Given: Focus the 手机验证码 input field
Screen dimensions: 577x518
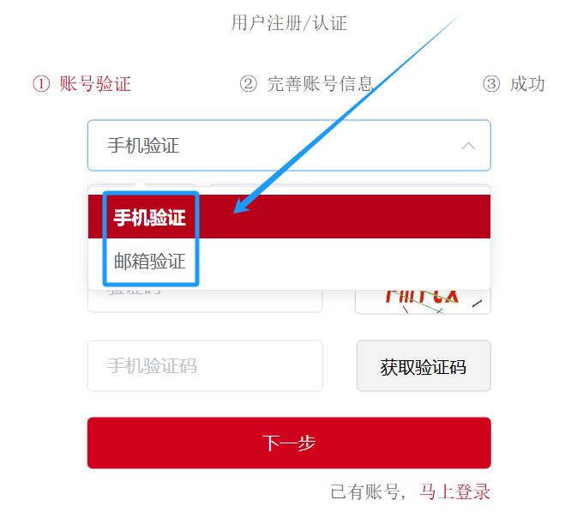Looking at the screenshot, I should pyautogui.click(x=205, y=366).
